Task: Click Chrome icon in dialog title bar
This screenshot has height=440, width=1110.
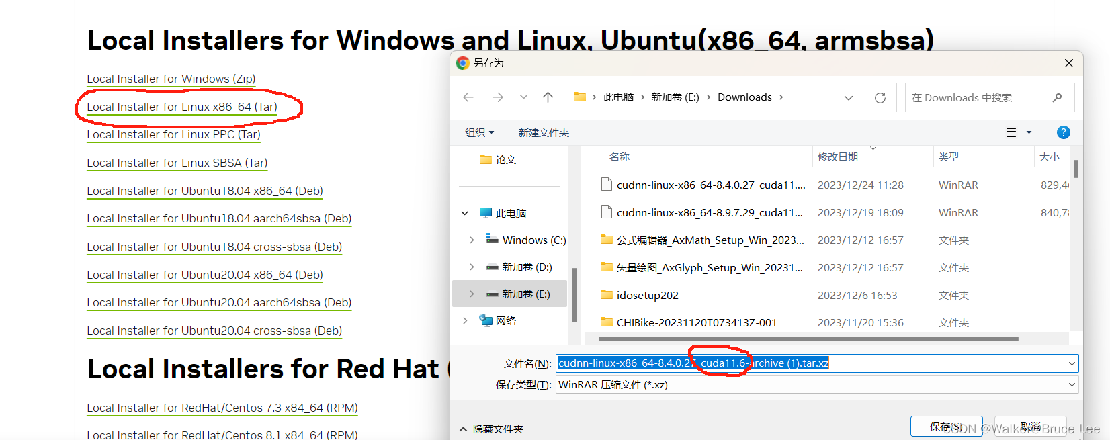Action: (x=462, y=63)
